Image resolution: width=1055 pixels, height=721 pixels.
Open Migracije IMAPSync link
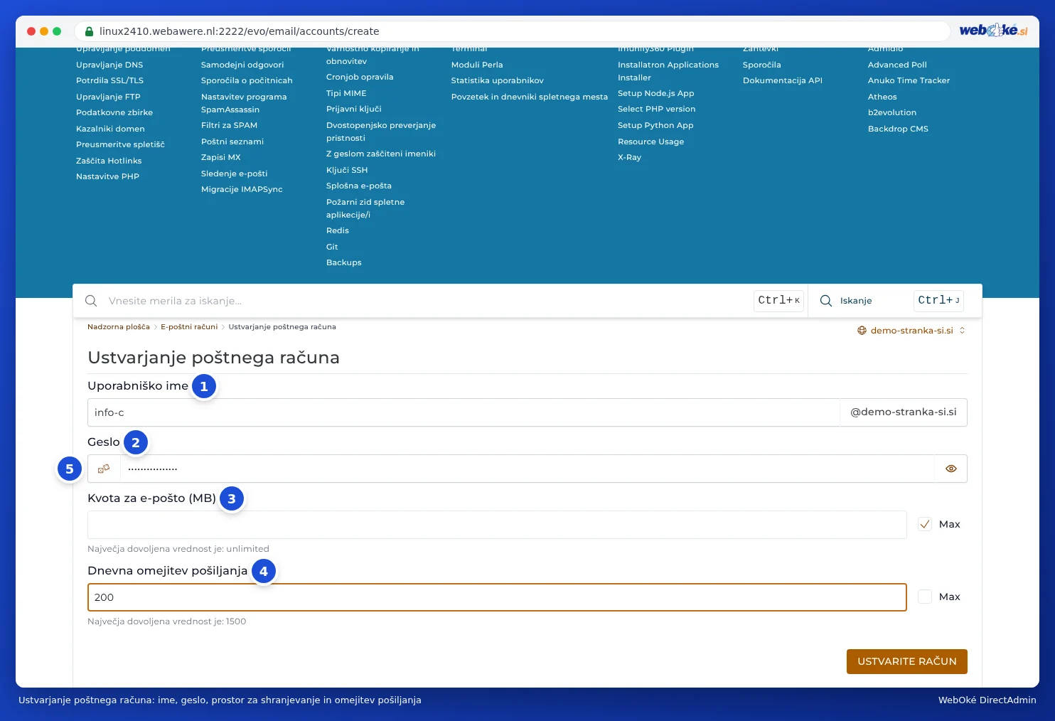pos(242,189)
